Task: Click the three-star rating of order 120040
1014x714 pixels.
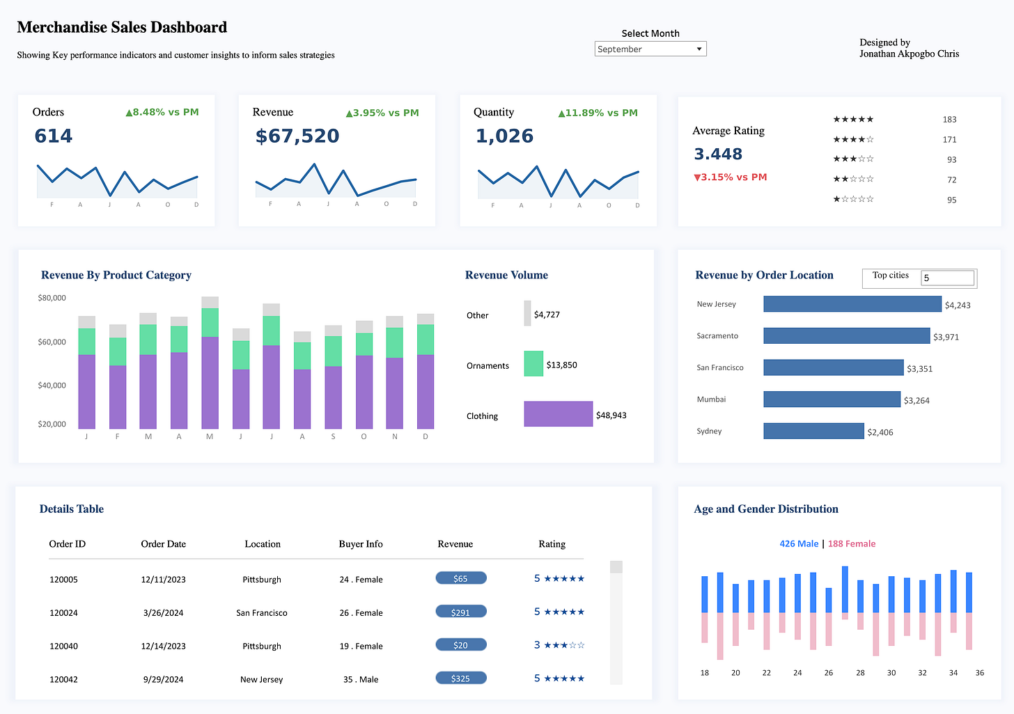Action: coord(559,645)
